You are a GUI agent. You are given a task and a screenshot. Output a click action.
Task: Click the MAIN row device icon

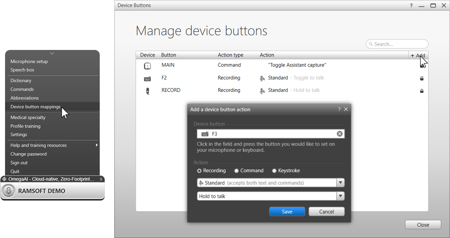(147, 66)
